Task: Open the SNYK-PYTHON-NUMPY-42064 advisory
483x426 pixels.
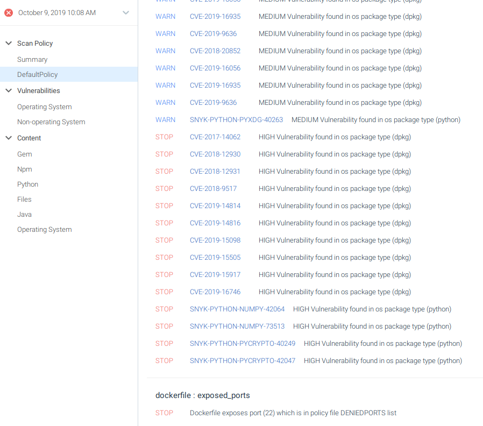Action: coord(237,309)
